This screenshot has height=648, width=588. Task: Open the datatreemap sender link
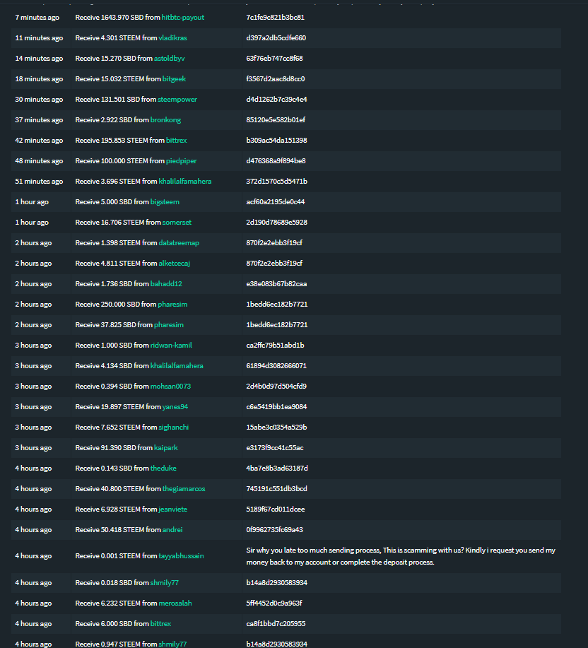click(x=179, y=242)
